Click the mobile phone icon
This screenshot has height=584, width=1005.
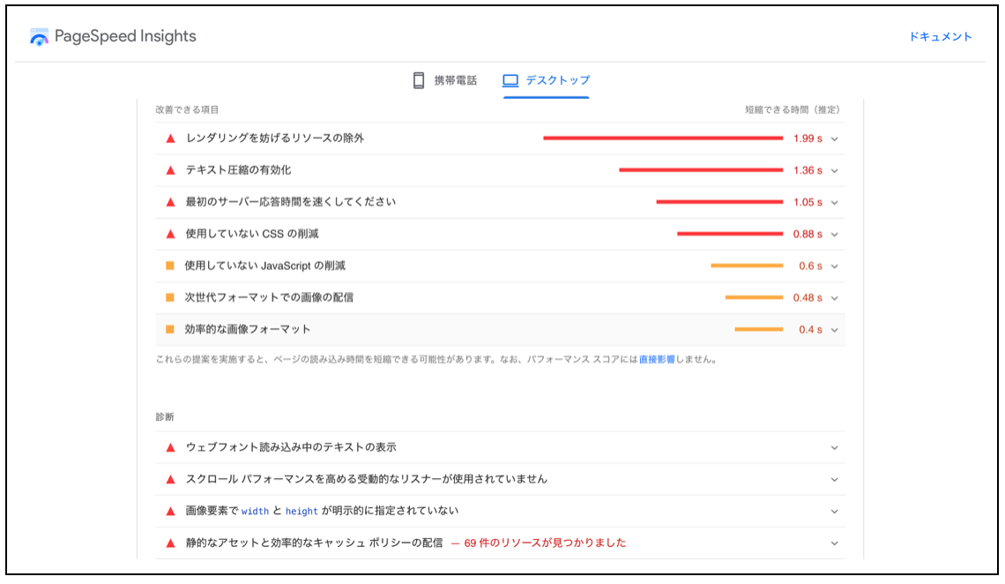point(419,80)
